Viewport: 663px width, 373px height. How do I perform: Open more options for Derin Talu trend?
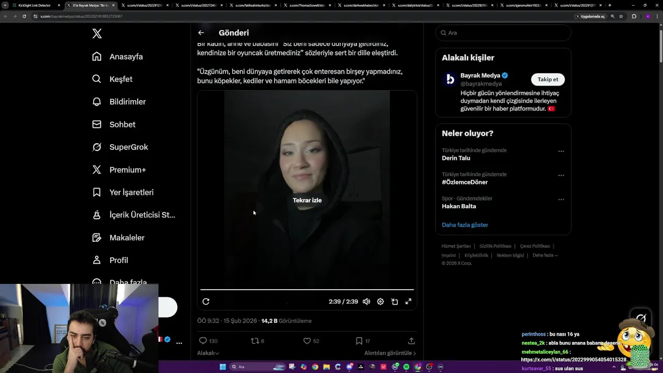click(x=561, y=151)
